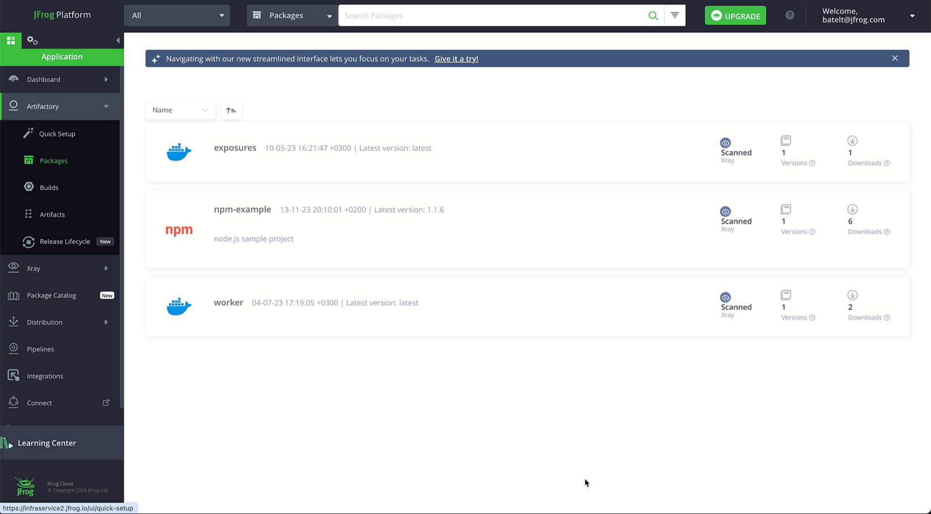Viewport: 931px width, 514px height.
Task: Open the Pipelines section
Action: (40, 349)
